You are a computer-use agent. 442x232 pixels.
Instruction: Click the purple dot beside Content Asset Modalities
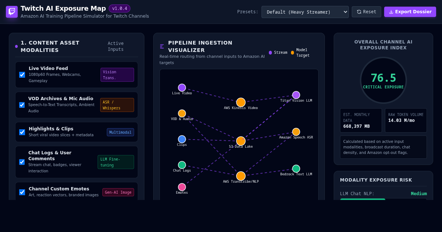point(16,46)
